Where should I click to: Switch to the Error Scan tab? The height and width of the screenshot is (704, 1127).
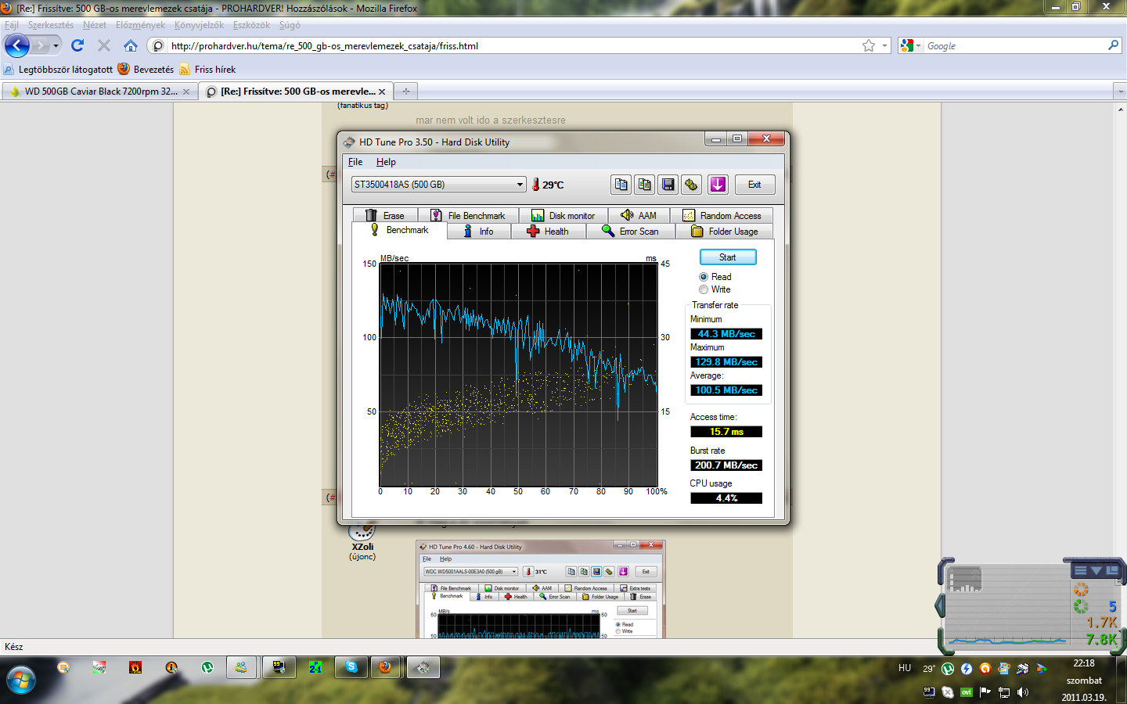(631, 232)
